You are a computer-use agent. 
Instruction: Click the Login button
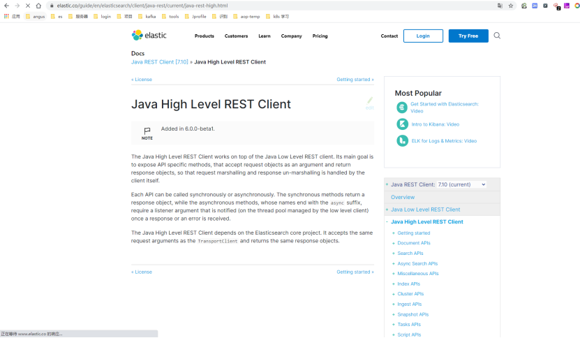click(423, 36)
